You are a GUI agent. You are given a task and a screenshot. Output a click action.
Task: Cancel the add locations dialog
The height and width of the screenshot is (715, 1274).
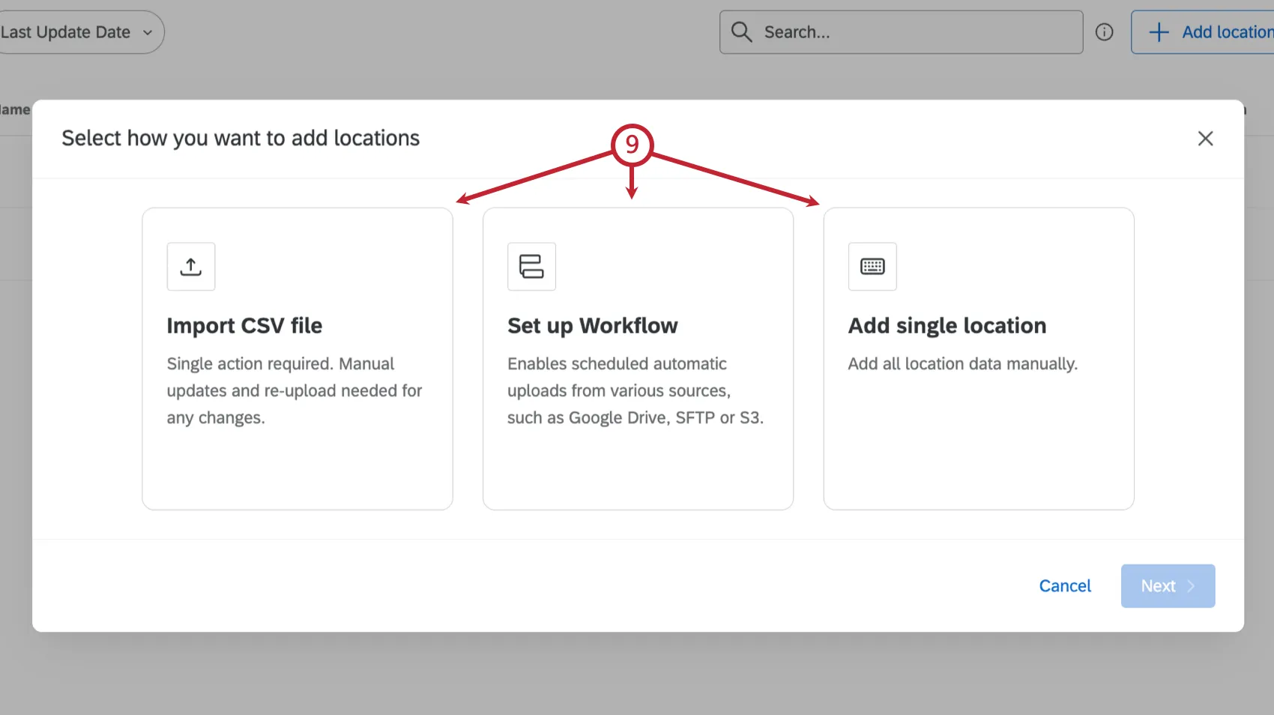(1065, 586)
